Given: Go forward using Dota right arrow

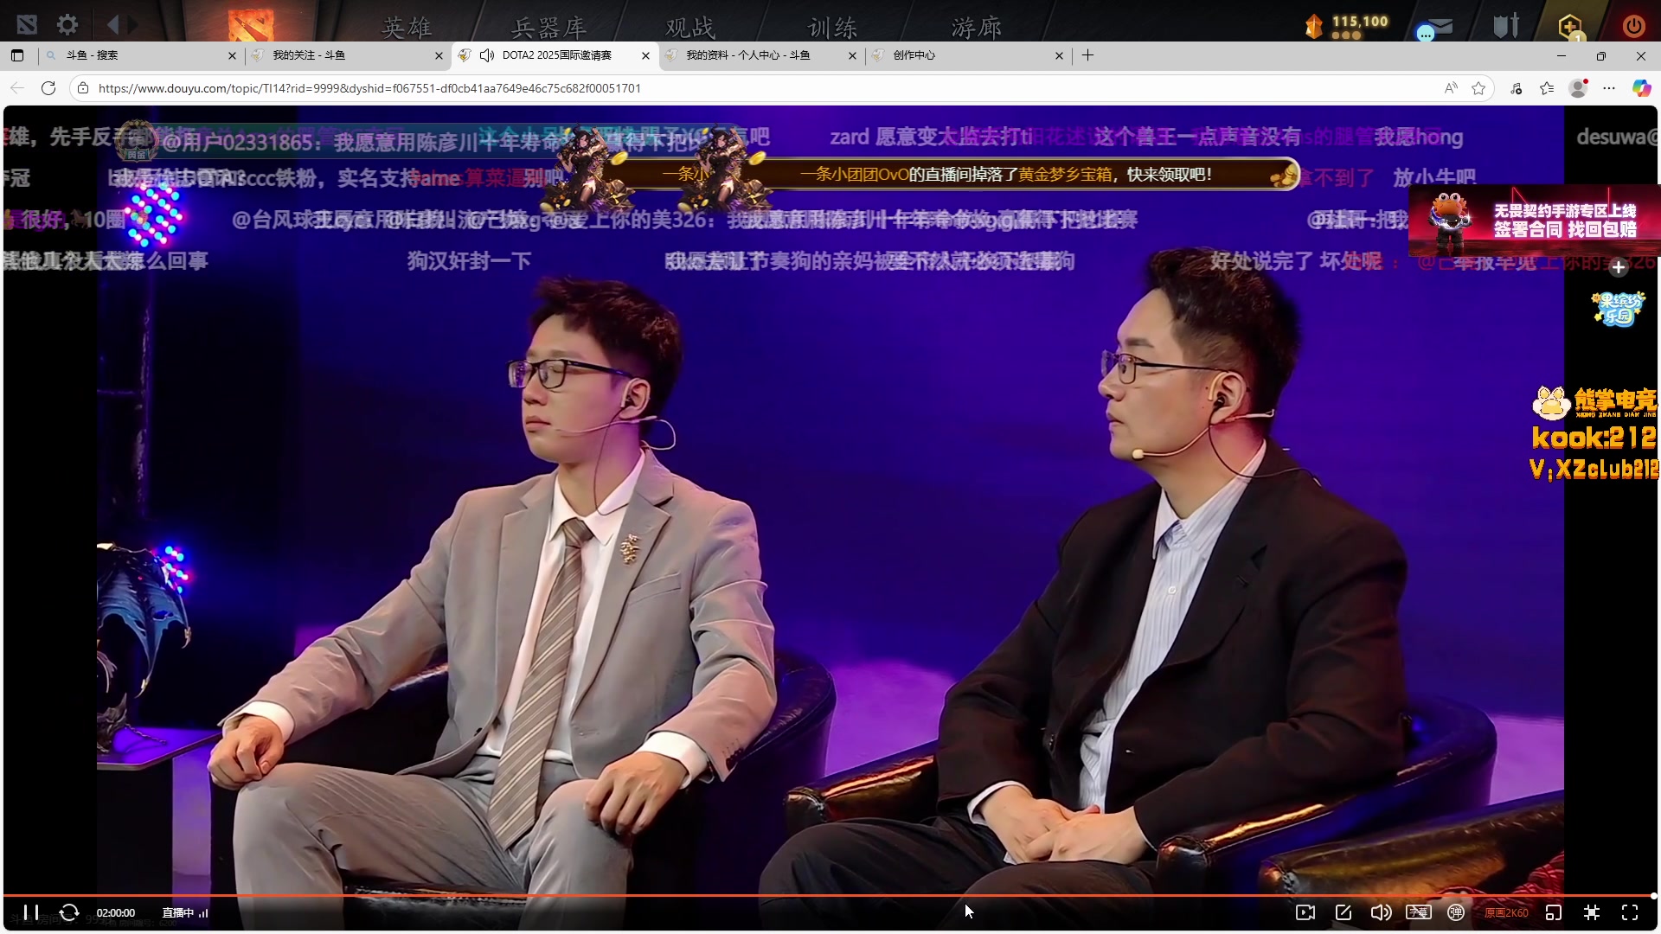Looking at the screenshot, I should pos(132,25).
